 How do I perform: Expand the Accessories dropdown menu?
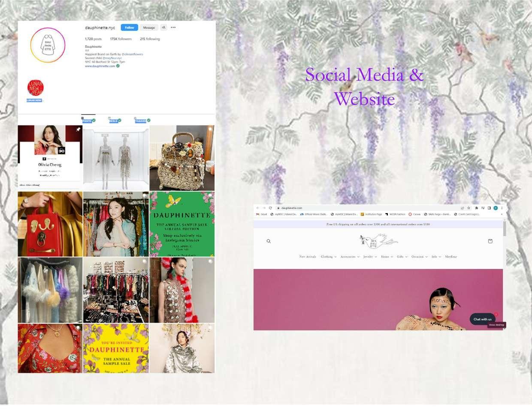pyautogui.click(x=350, y=257)
